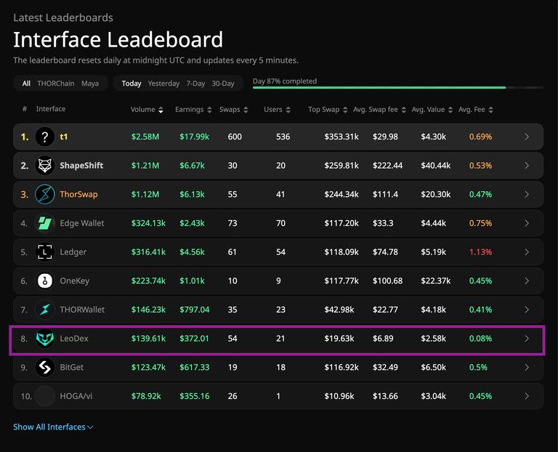Switch to Yesterday time range

pyautogui.click(x=163, y=84)
